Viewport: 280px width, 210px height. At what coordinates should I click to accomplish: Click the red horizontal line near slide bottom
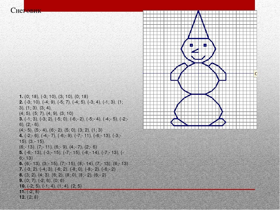coord(139,189)
